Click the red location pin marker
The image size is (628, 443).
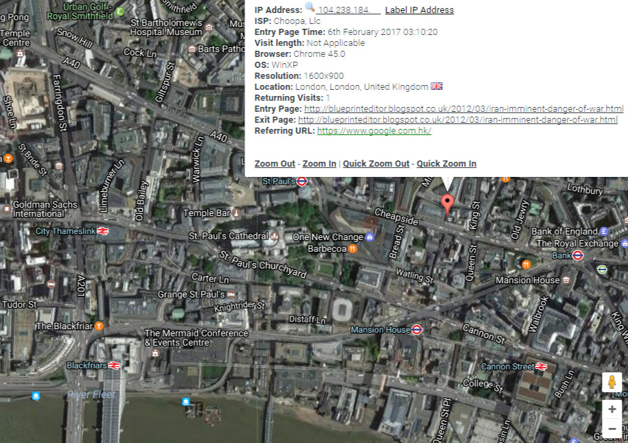tap(447, 204)
